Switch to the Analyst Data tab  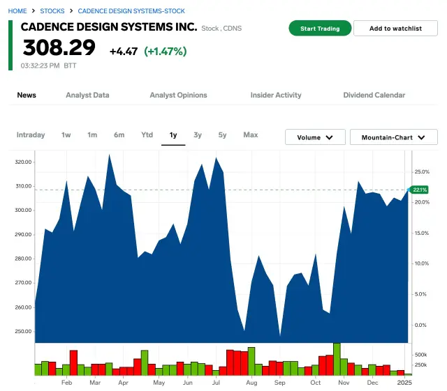click(87, 95)
